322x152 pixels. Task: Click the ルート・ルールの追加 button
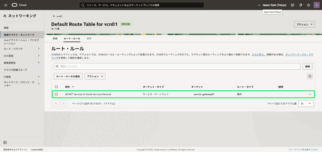[68, 76]
